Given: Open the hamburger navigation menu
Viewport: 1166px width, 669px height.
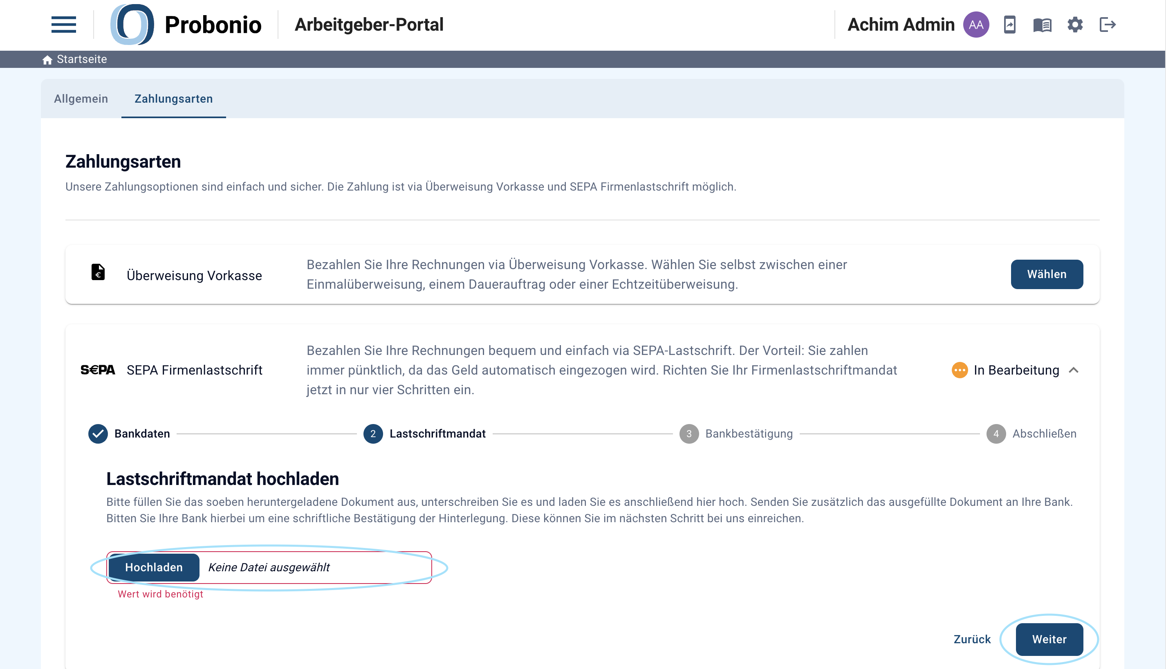Looking at the screenshot, I should (x=63, y=25).
